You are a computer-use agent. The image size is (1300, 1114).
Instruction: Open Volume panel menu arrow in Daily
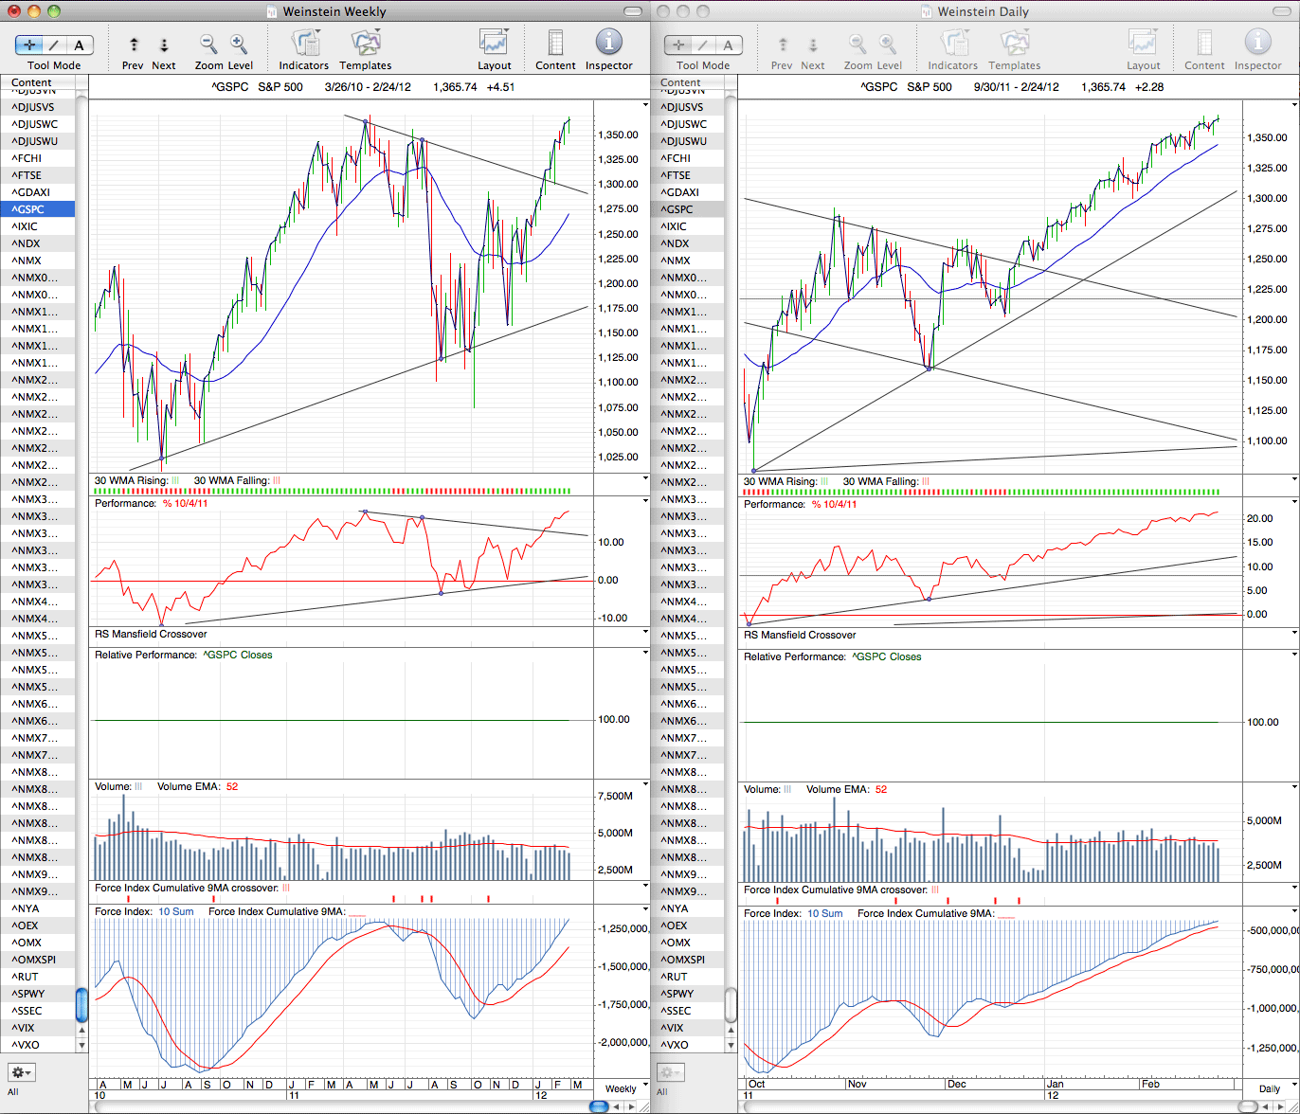point(1294,787)
